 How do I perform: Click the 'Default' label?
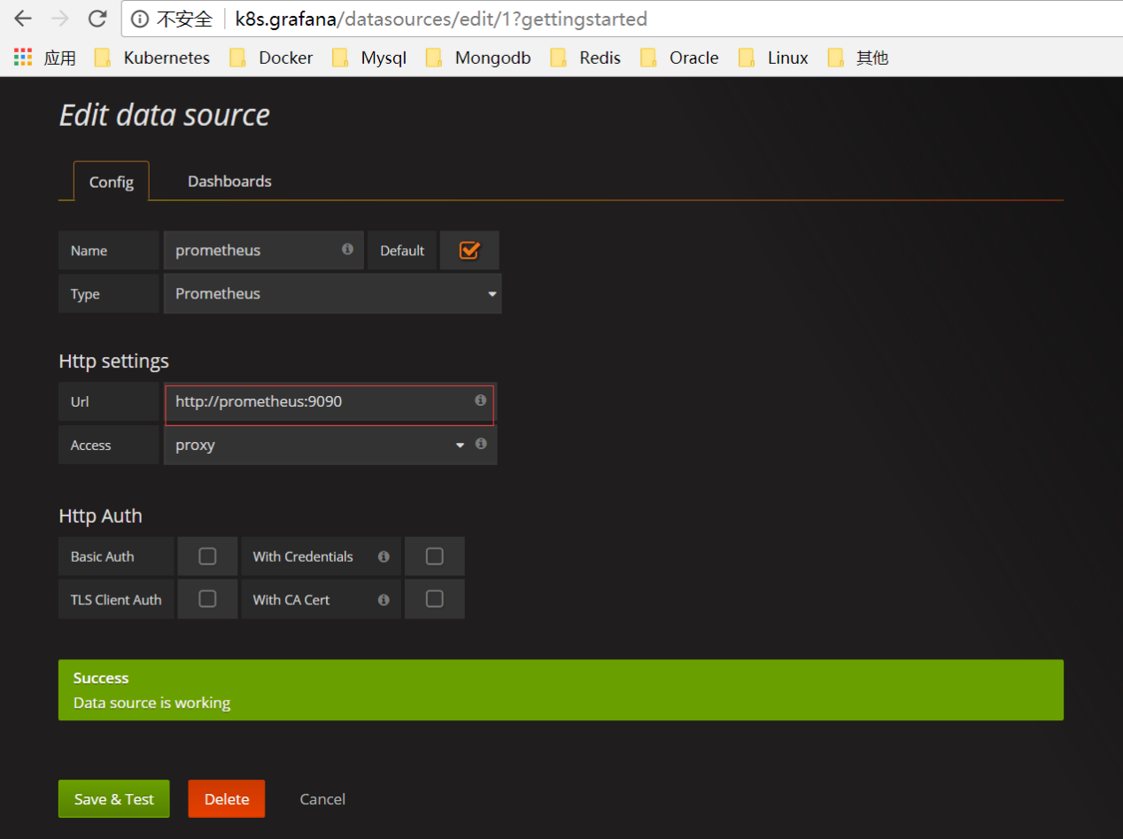[x=402, y=251]
